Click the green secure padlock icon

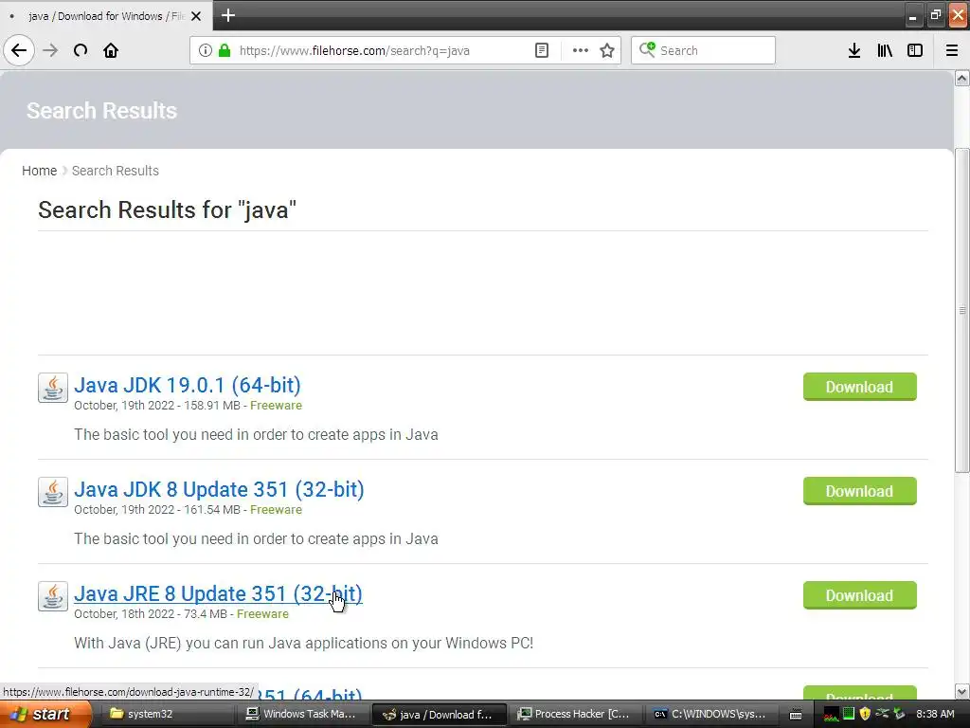(225, 50)
